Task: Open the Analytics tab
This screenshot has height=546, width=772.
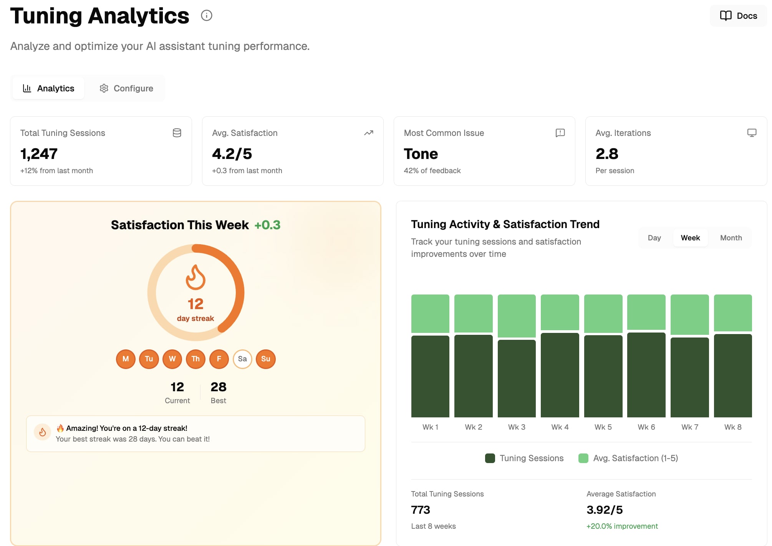Action: 48,88
